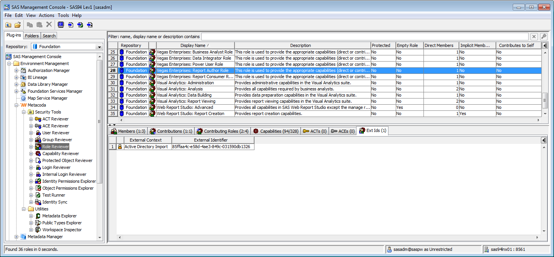Click the checklist monitor toolbar icon
The height and width of the screenshot is (257, 554).
61,25
